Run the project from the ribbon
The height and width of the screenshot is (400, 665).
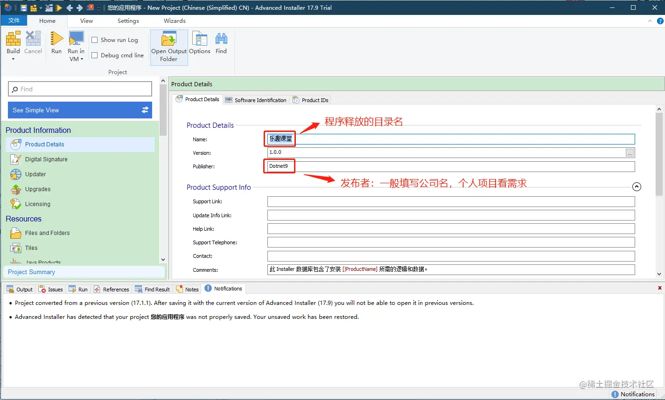point(56,43)
